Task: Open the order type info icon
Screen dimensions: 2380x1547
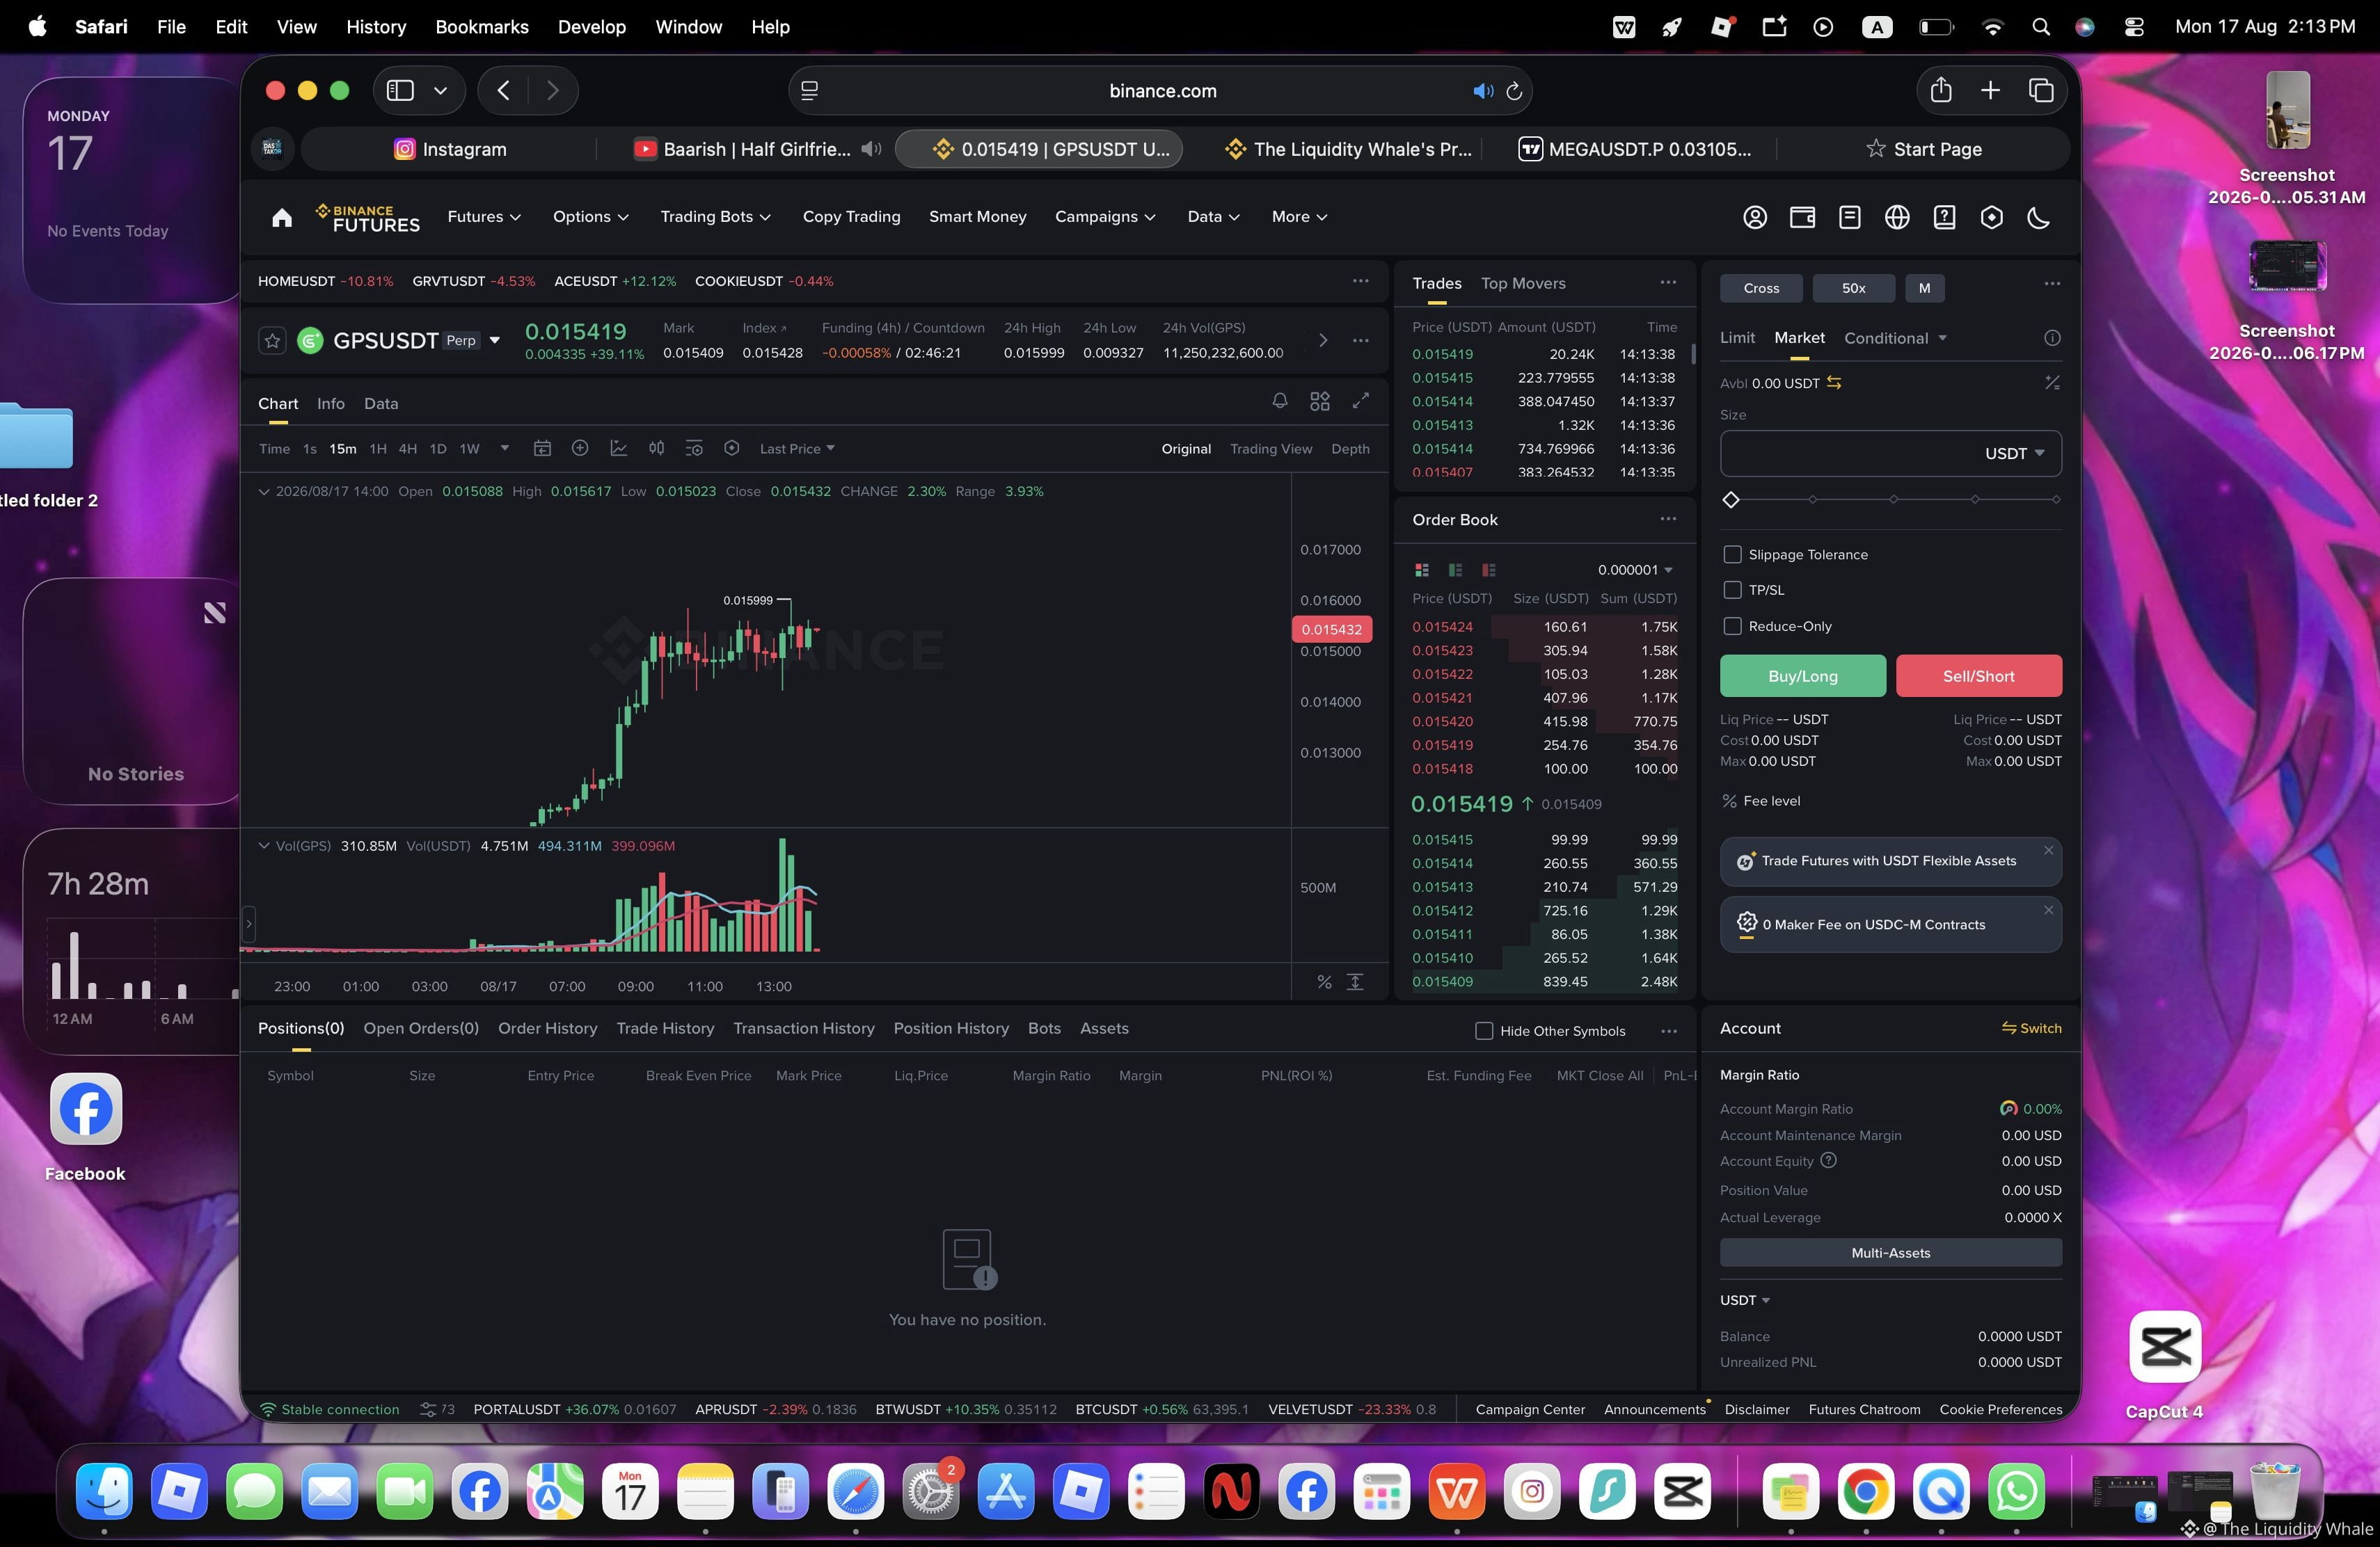Action: point(2052,338)
